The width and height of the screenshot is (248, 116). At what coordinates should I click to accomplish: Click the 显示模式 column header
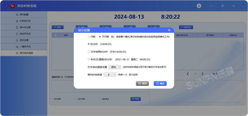tap(210, 35)
